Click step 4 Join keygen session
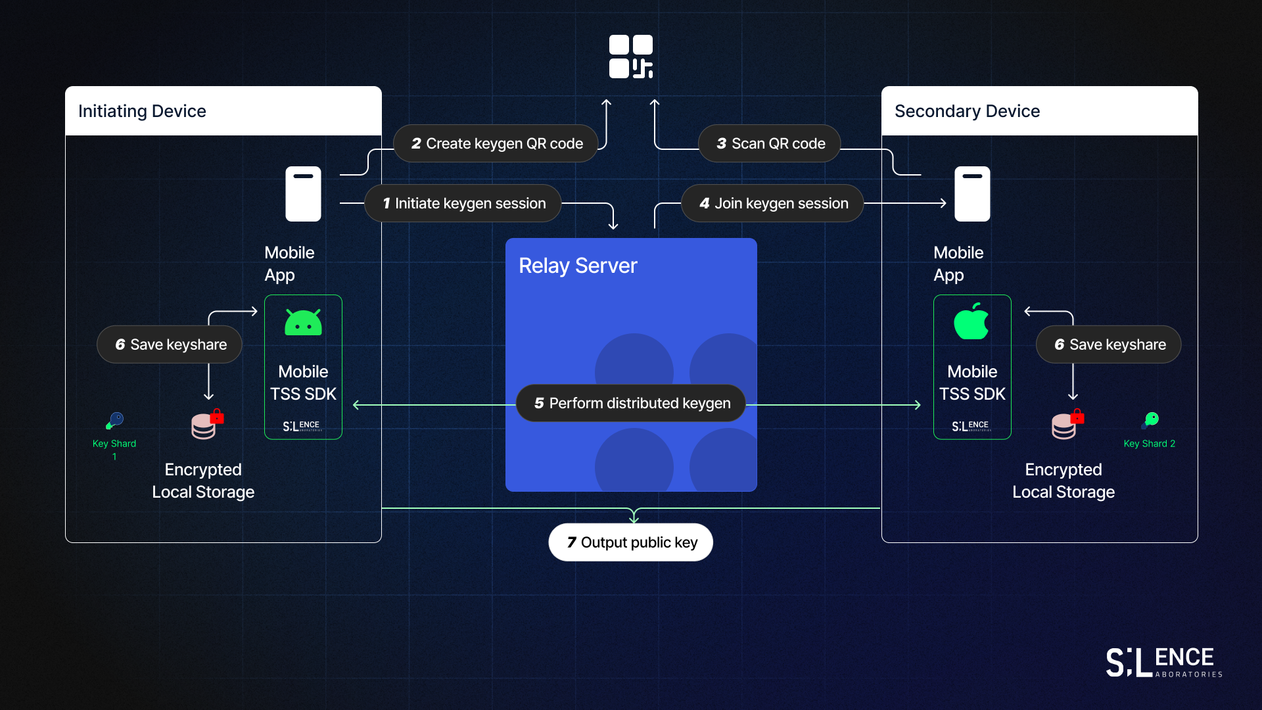 point(773,203)
